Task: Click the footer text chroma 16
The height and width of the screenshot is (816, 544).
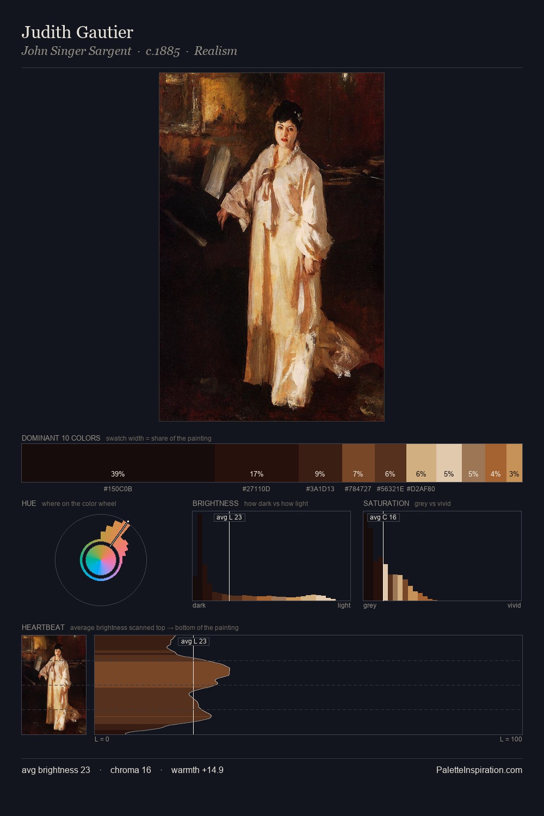Action: [x=131, y=770]
